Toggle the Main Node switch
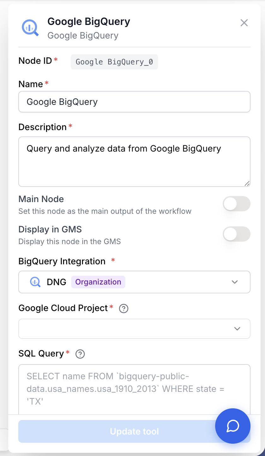The image size is (265, 456). coord(237,204)
